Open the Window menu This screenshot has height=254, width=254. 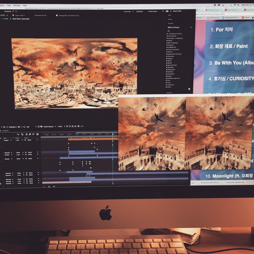[x=17, y=5]
